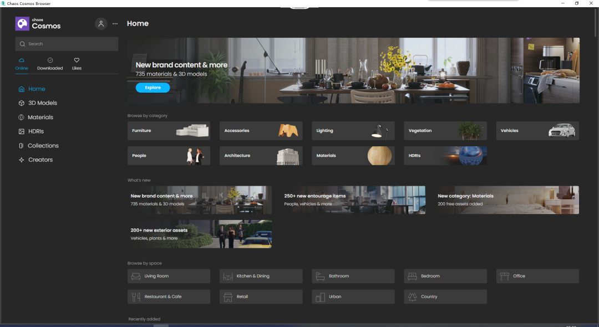Select the Vehicles category tile
The height and width of the screenshot is (327, 599).
click(x=537, y=131)
